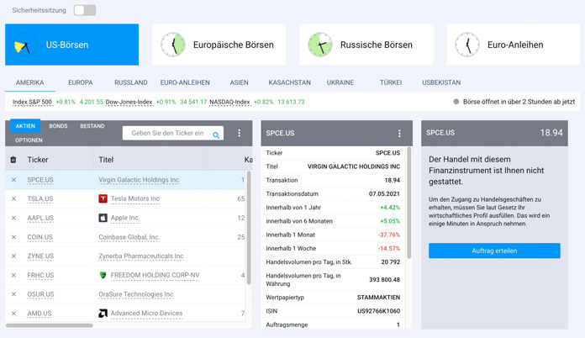Remove COIN.US row with its X
Image resolution: width=585 pixels, height=338 pixels.
[x=13, y=237]
